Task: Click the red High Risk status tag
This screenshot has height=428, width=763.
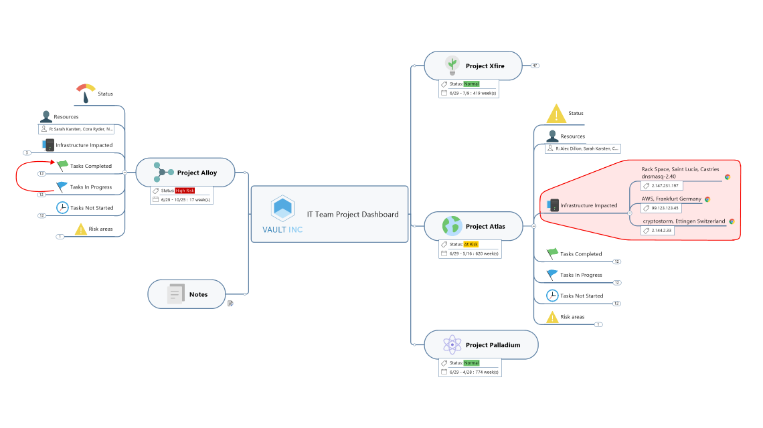Action: tap(185, 191)
